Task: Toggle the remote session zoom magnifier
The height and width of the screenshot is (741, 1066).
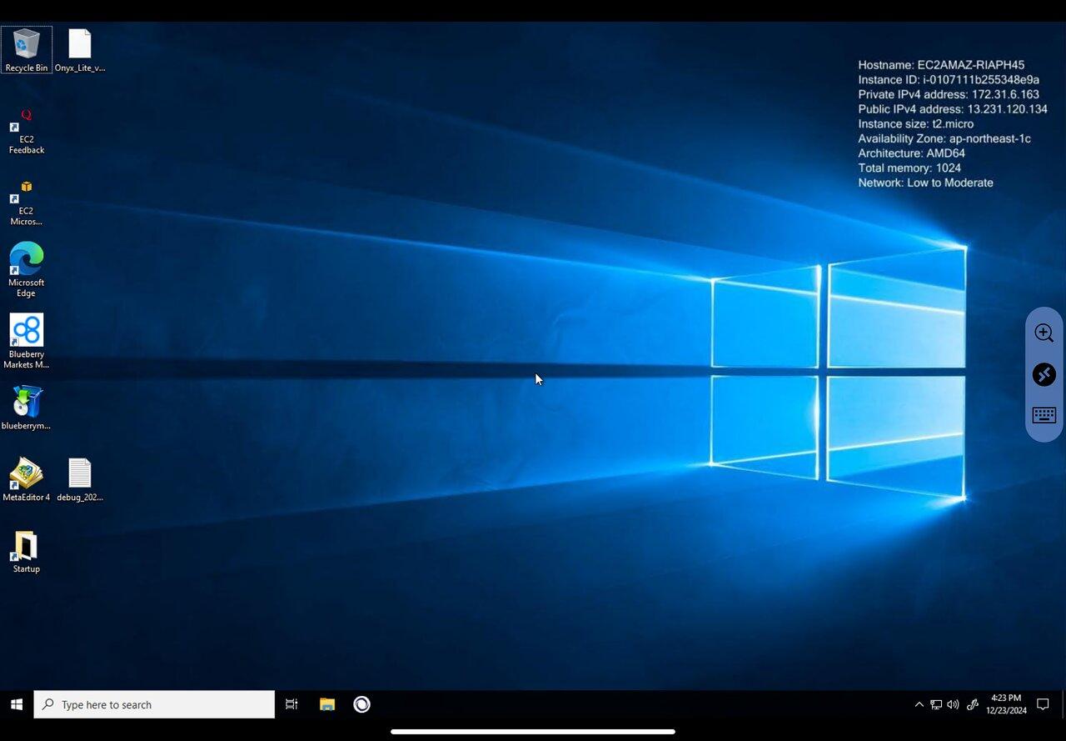Action: (x=1044, y=333)
